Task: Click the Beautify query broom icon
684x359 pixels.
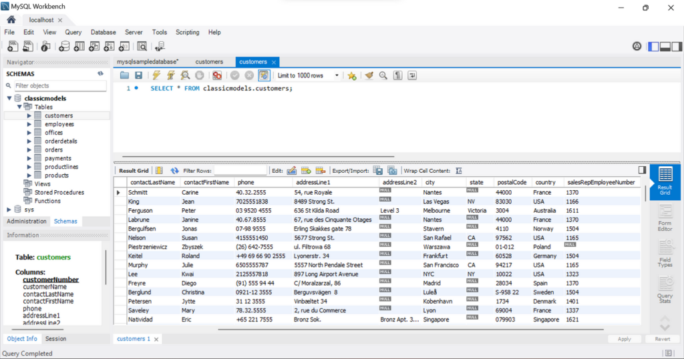Action: 369,76
